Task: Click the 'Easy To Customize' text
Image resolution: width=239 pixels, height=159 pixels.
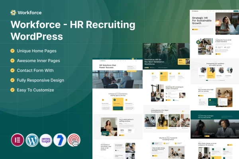Action: 35,90
